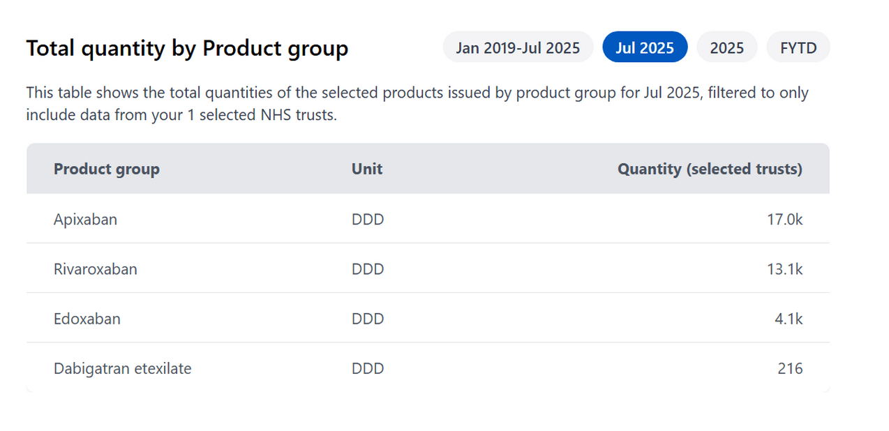Click the Unit column header
This screenshot has height=431, width=889.
point(367,169)
